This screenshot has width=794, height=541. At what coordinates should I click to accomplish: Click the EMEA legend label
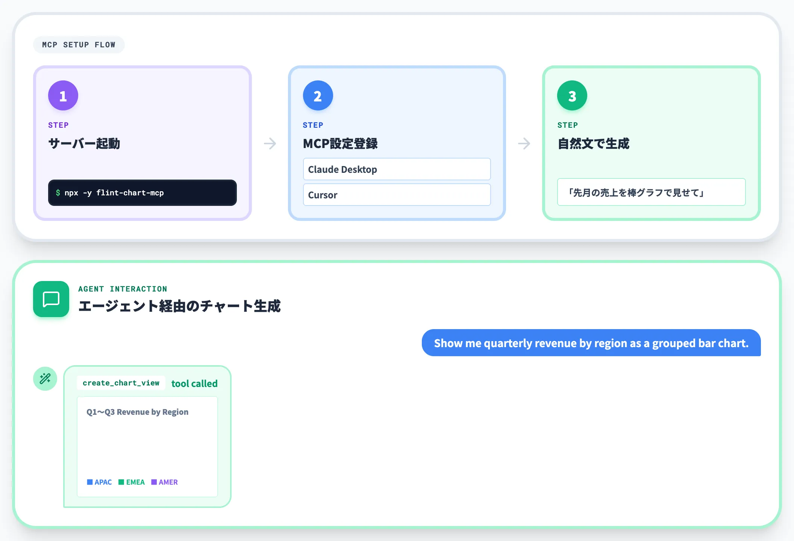(135, 482)
